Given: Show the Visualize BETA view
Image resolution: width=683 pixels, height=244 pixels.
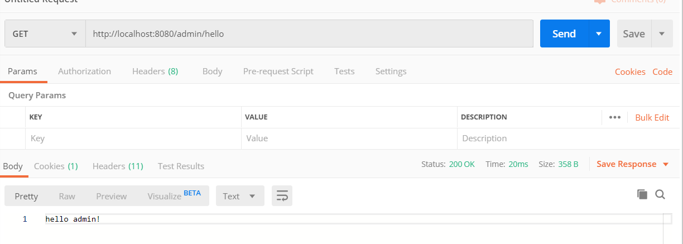Looking at the screenshot, I should (x=174, y=195).
